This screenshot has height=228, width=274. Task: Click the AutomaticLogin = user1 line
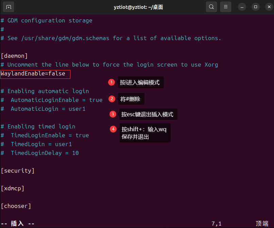(x=43, y=109)
